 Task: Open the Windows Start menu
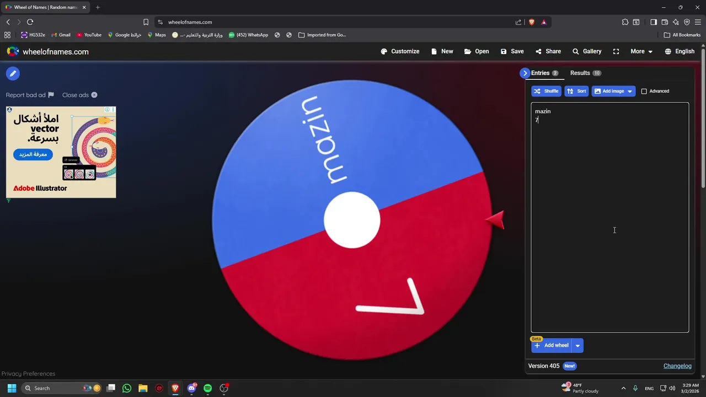(x=12, y=388)
